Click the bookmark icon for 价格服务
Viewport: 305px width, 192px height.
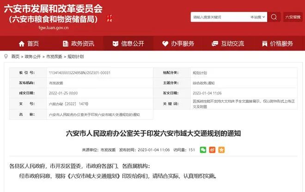click(264, 44)
